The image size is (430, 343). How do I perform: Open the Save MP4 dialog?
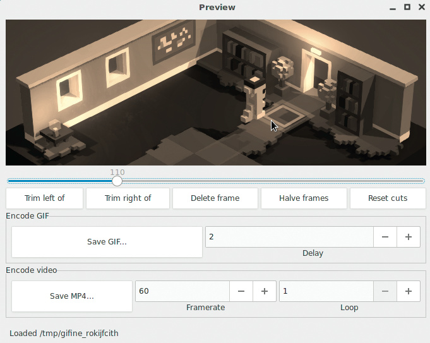[72, 296]
